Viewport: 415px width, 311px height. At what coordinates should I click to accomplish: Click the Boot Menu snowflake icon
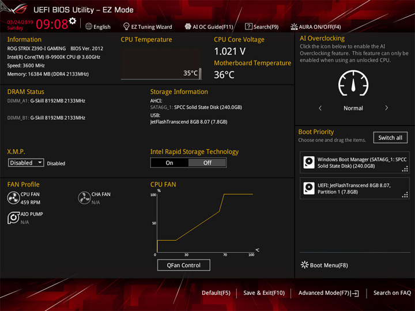point(305,265)
